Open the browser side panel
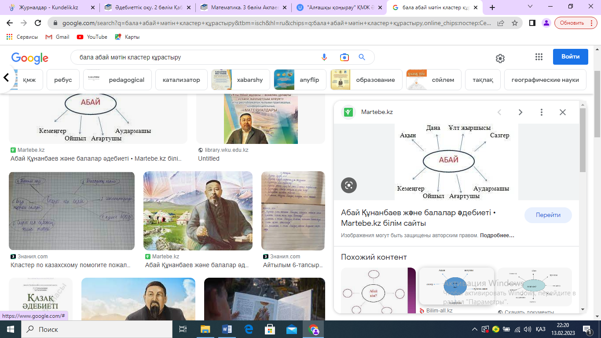This screenshot has height=338, width=601. pyautogui.click(x=532, y=23)
